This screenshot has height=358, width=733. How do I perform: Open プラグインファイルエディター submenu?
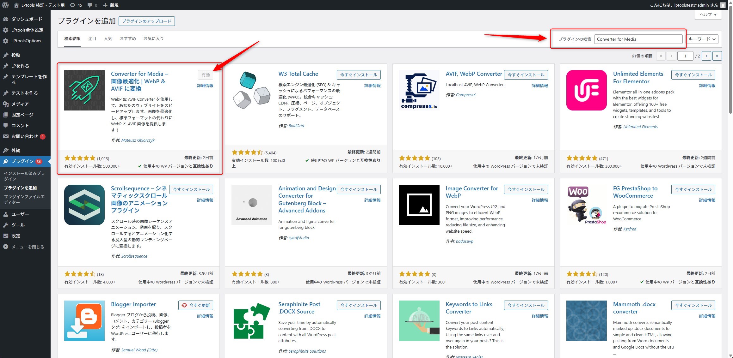click(x=25, y=200)
